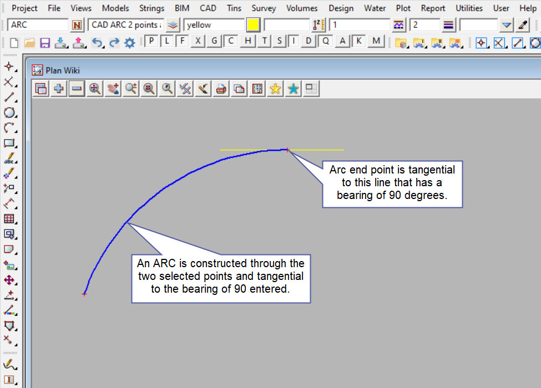
Task: Click the blue star icon
Action: [294, 89]
